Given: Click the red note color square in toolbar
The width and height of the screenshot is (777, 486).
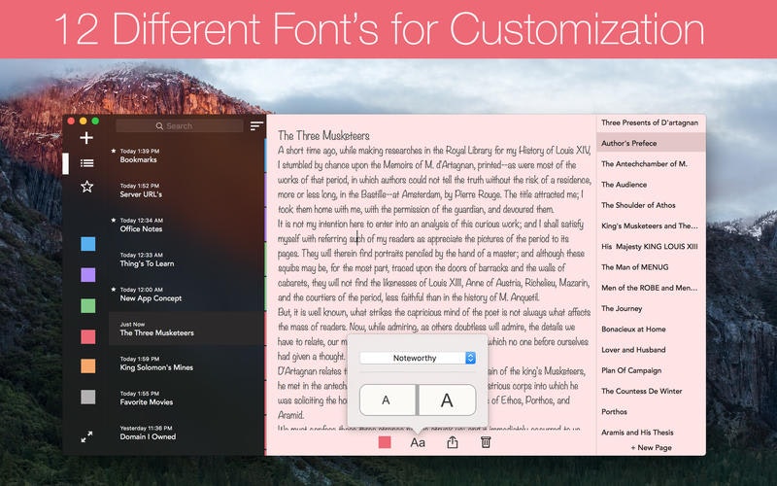Looking at the screenshot, I should pos(385,442).
